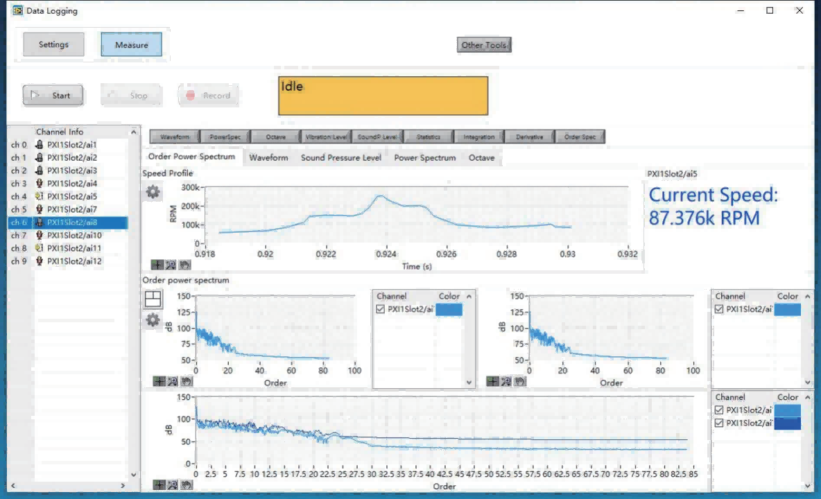Click the Statistics toolbar button
Viewport: 821px width, 499px height.
point(429,137)
